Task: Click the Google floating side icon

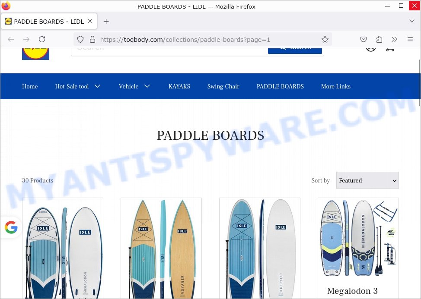Action: click(11, 227)
